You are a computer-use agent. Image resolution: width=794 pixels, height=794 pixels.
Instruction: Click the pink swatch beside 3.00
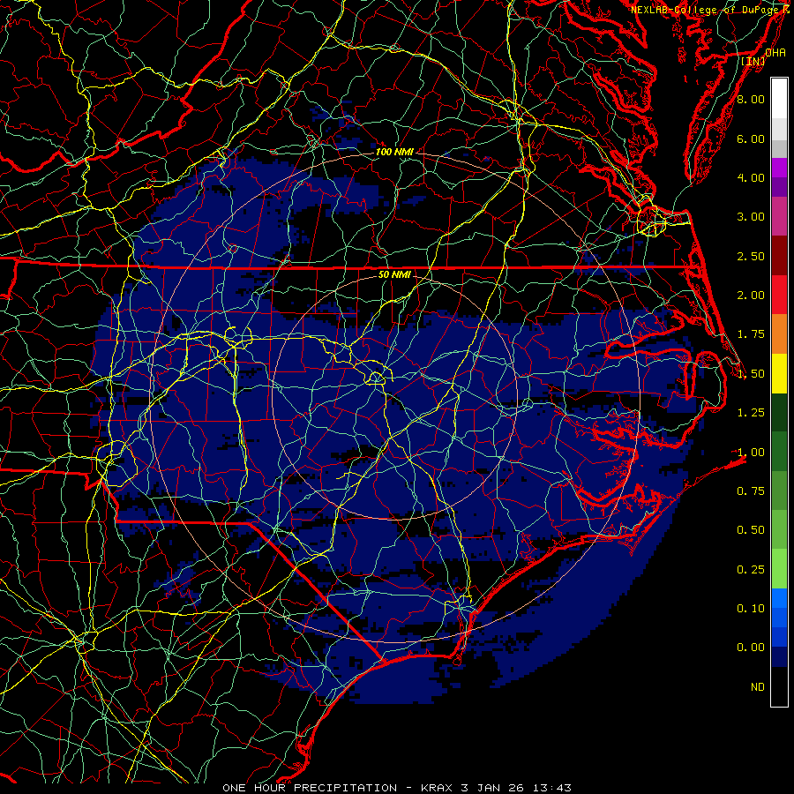[779, 217]
